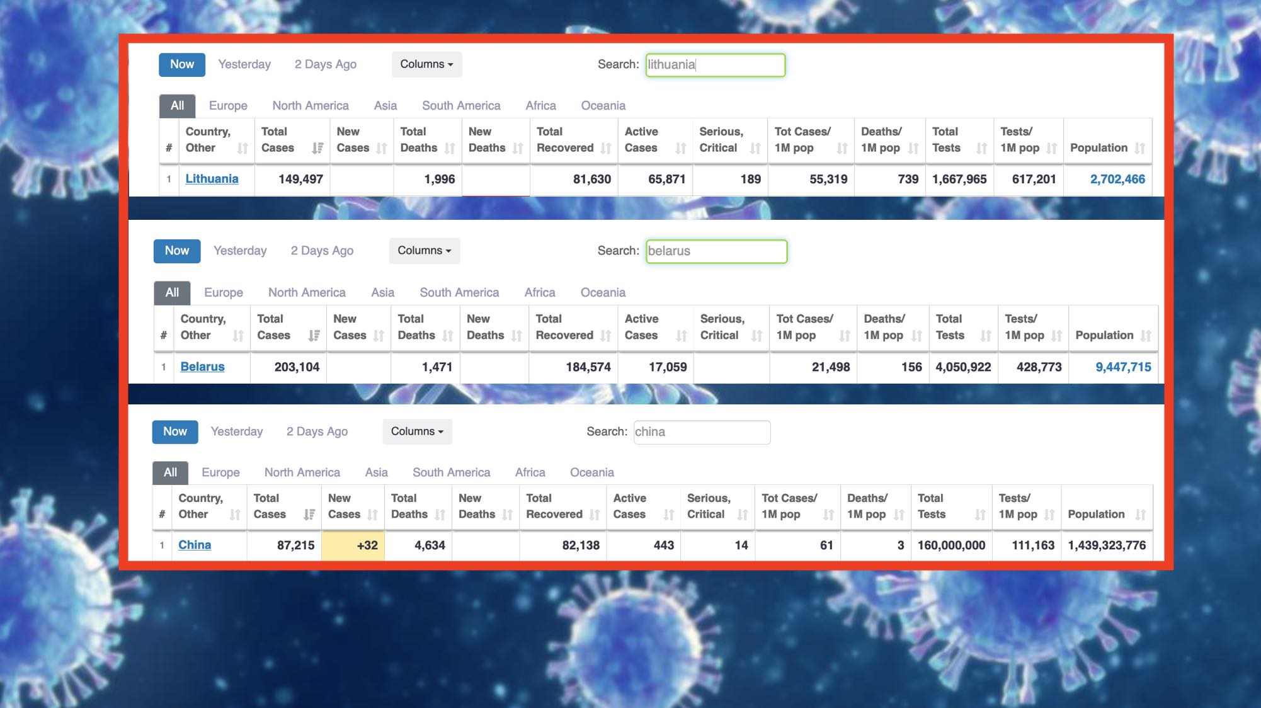
Task: Select Europe tab above Lithuania table
Action: click(x=228, y=106)
